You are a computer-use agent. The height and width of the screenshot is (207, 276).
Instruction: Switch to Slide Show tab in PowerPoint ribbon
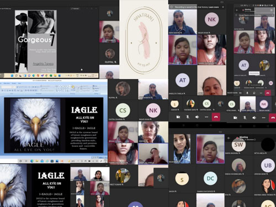pos(7,83)
